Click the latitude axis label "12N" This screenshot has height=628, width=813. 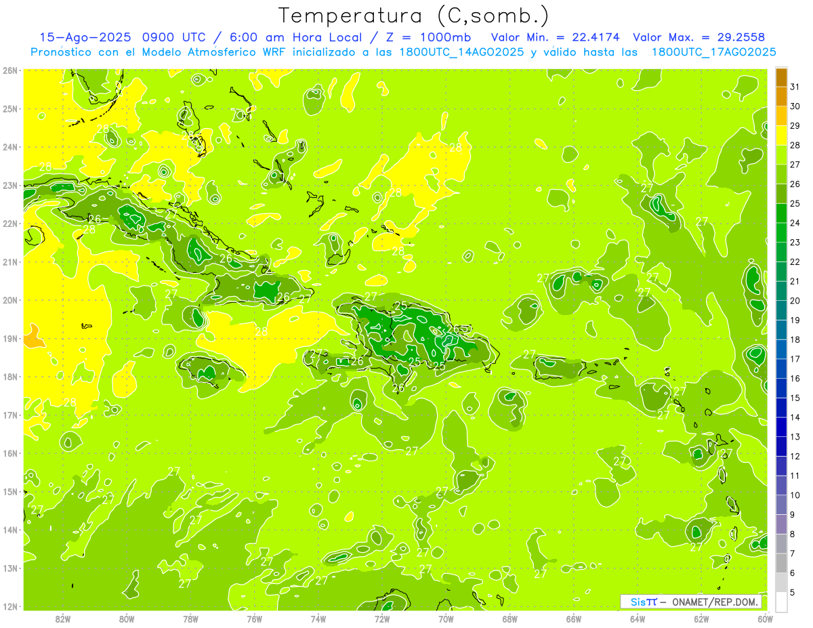click(9, 606)
